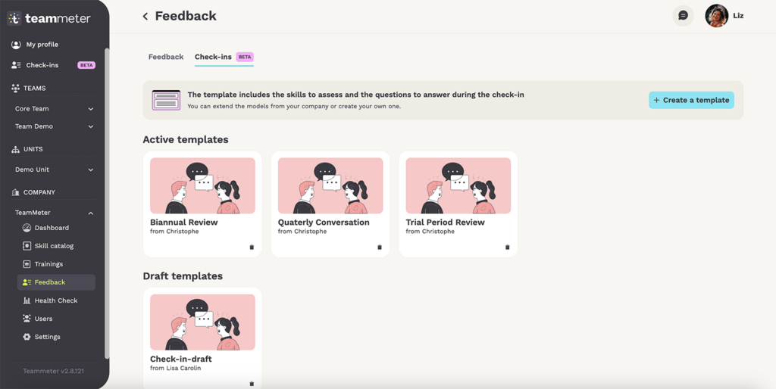The image size is (776, 389).
Task: Collapse the TeamMeter company section
Action: (91, 213)
